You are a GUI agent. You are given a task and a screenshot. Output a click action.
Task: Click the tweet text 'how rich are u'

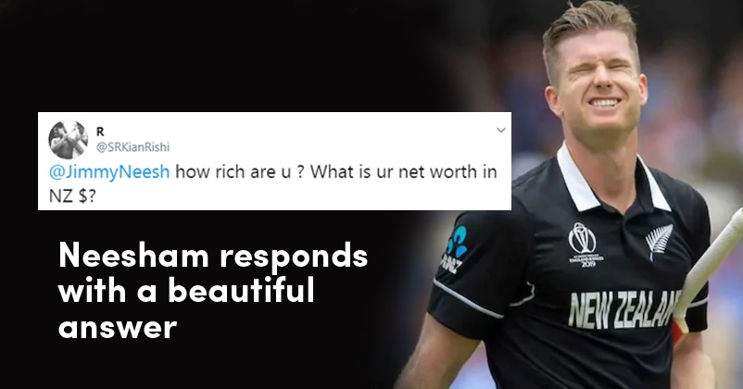[x=233, y=171]
